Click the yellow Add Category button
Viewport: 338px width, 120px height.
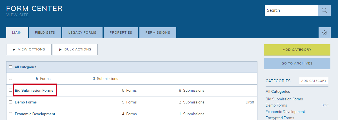pos(297,50)
